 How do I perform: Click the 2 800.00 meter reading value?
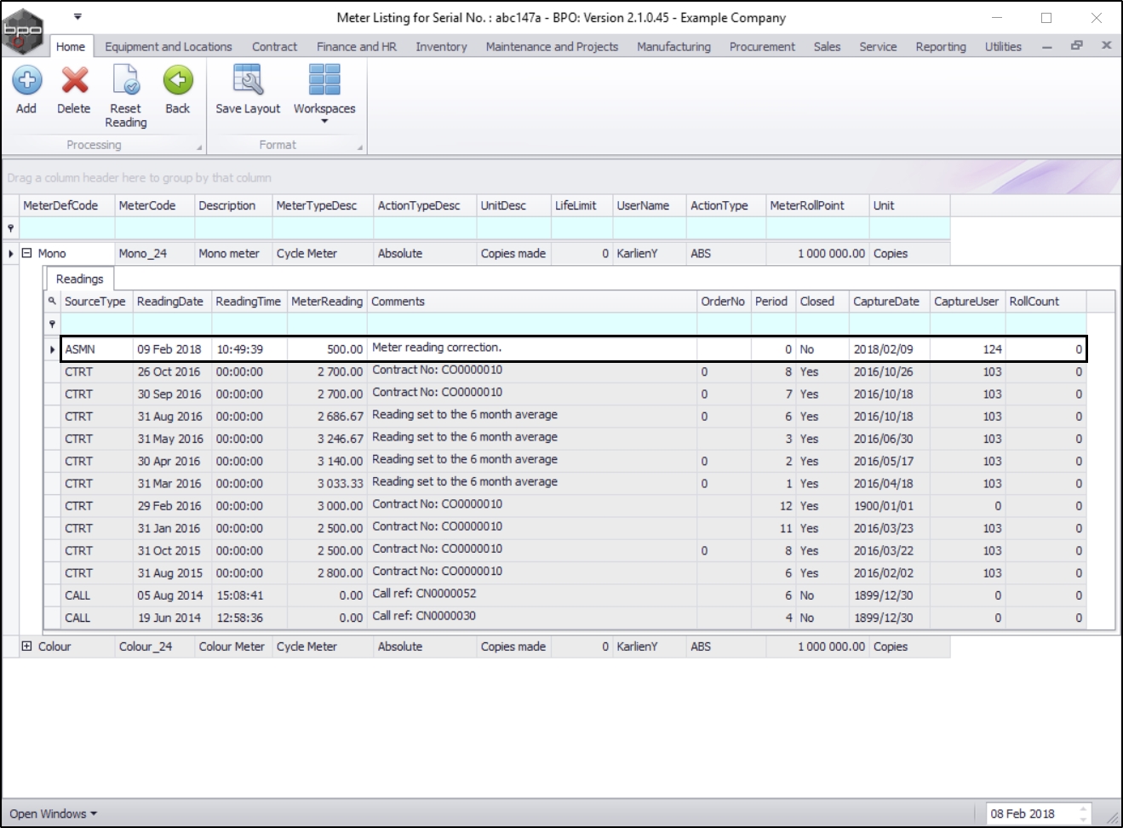[x=340, y=573]
